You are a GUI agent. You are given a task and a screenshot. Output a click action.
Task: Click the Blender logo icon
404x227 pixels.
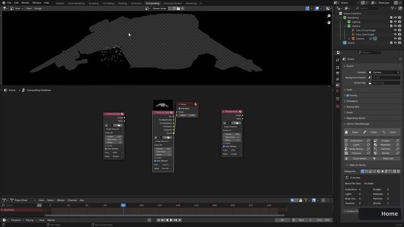pyautogui.click(x=3, y=3)
